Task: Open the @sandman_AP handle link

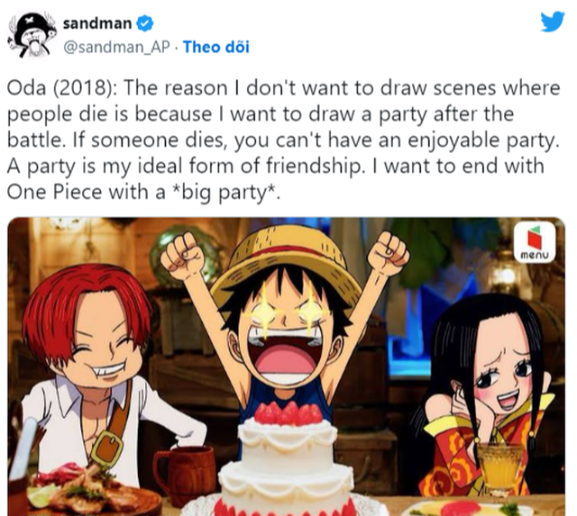Action: tap(116, 47)
